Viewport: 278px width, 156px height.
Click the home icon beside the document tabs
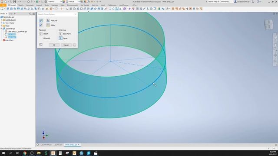click(38, 145)
